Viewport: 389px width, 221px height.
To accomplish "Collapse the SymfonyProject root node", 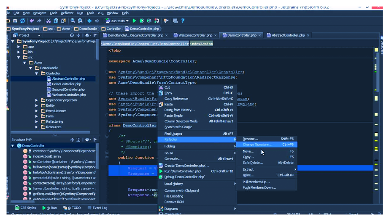I will [13, 41].
